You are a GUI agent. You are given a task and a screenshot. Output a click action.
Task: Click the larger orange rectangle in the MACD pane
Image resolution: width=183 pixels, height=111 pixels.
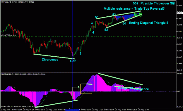86,89
